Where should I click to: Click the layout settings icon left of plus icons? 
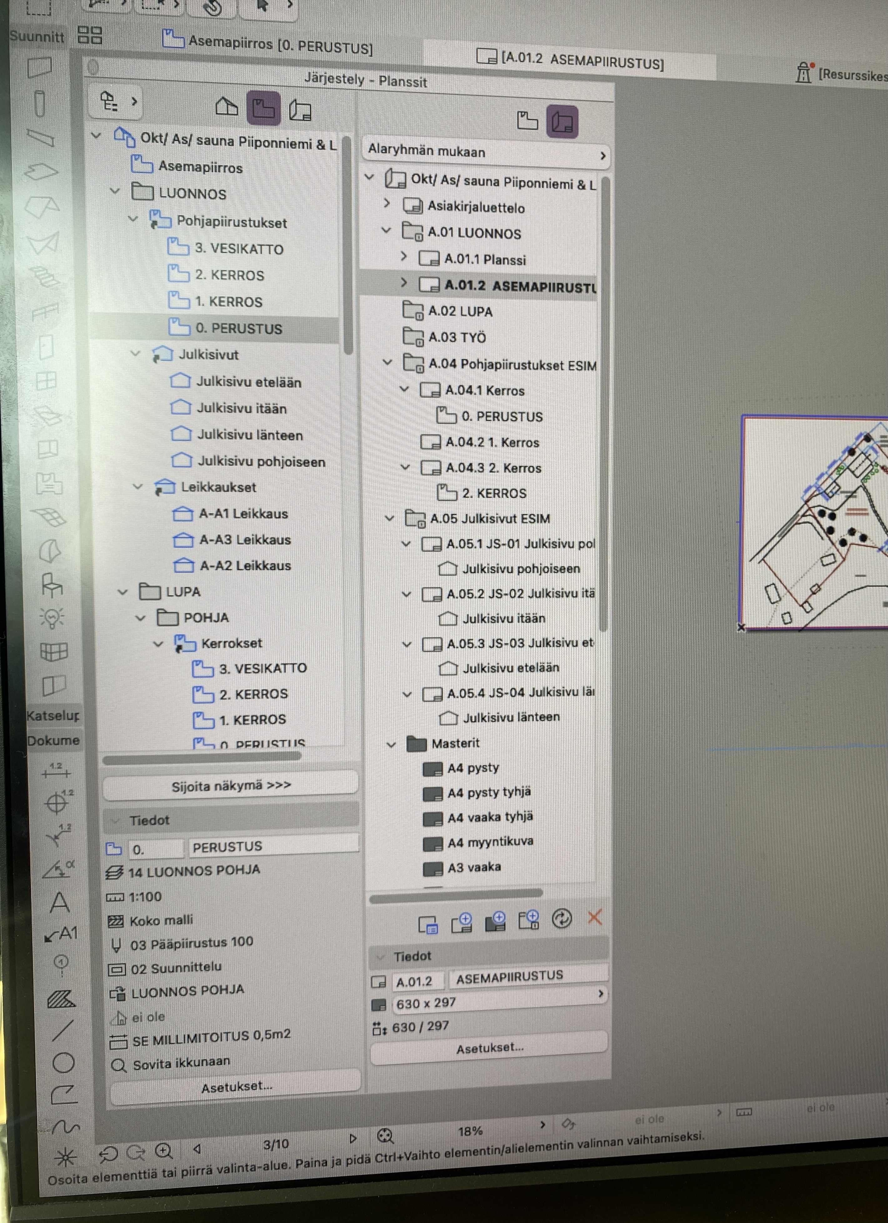[x=428, y=924]
